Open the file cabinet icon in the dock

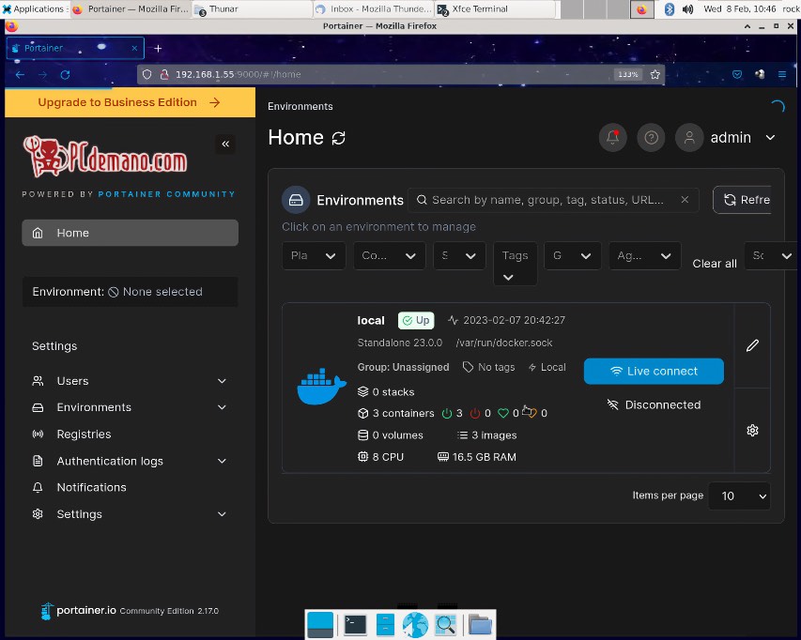(385, 625)
